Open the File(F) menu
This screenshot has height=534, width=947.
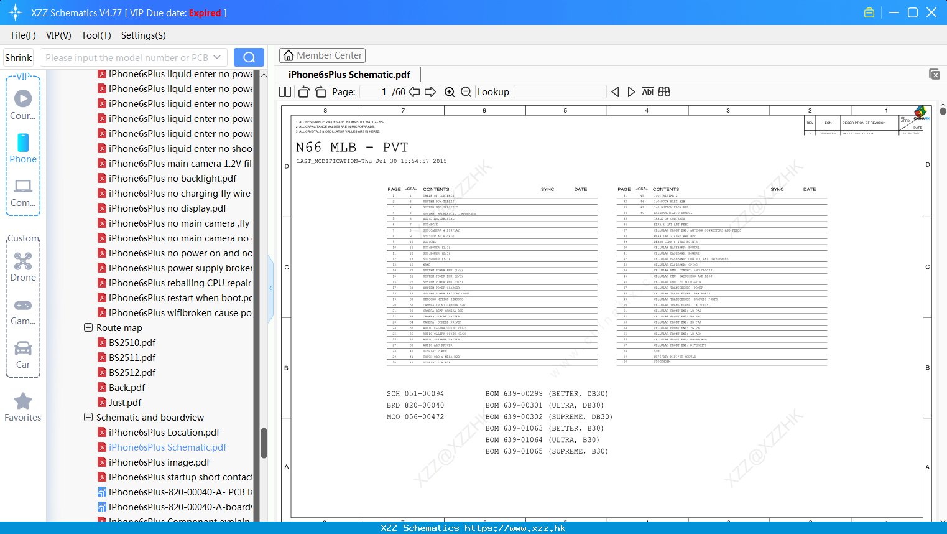(x=24, y=35)
